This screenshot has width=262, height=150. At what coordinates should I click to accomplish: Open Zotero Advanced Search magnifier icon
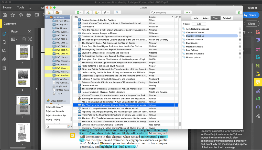pyautogui.click(x=117, y=12)
